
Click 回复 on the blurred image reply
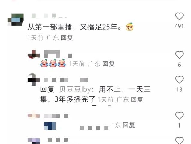click(x=129, y=125)
